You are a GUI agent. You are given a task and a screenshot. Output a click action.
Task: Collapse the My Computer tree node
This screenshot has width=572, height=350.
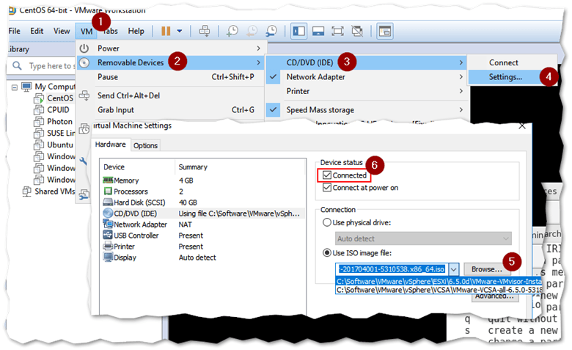pos(14,87)
